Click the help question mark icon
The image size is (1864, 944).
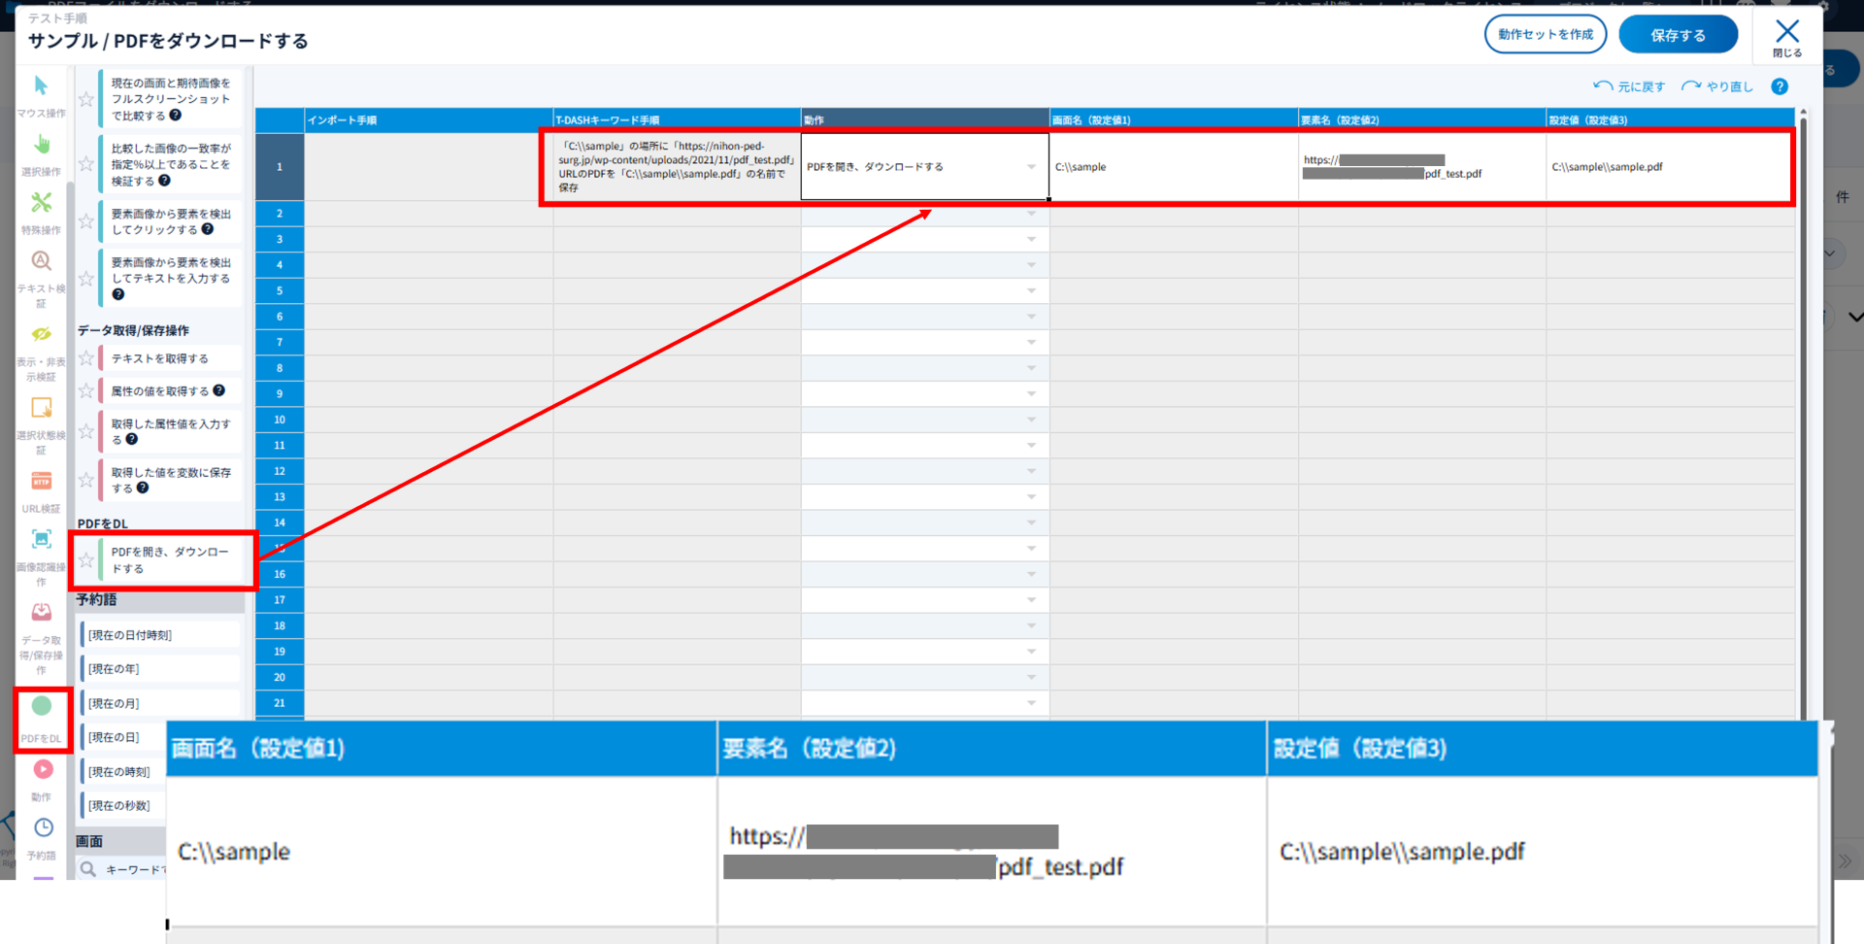[x=1780, y=86]
